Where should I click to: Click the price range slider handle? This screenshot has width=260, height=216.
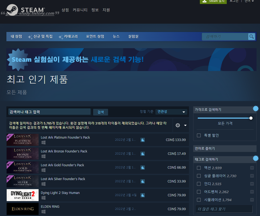(x=251, y=118)
